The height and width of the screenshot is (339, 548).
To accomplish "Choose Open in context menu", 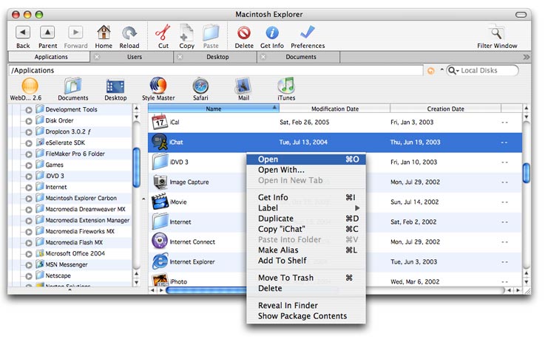I will (306, 160).
